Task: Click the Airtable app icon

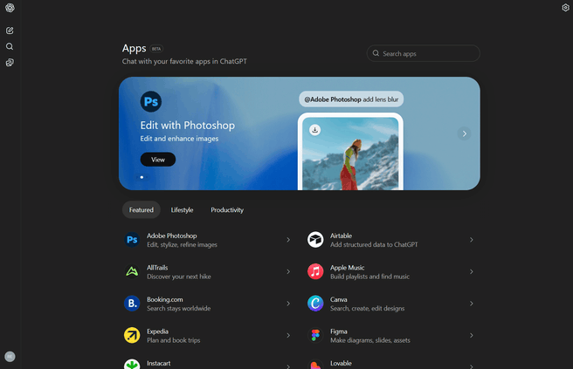Action: [x=315, y=240]
